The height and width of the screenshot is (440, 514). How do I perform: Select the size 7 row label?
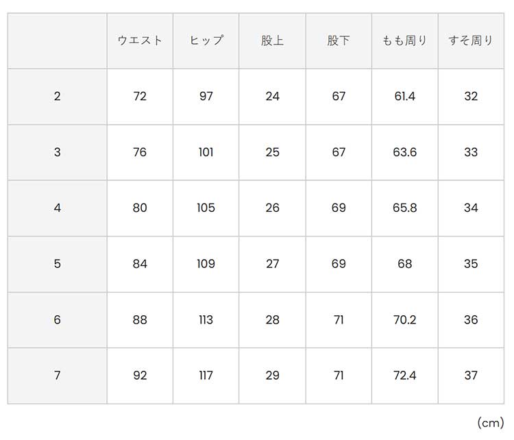[x=57, y=376]
